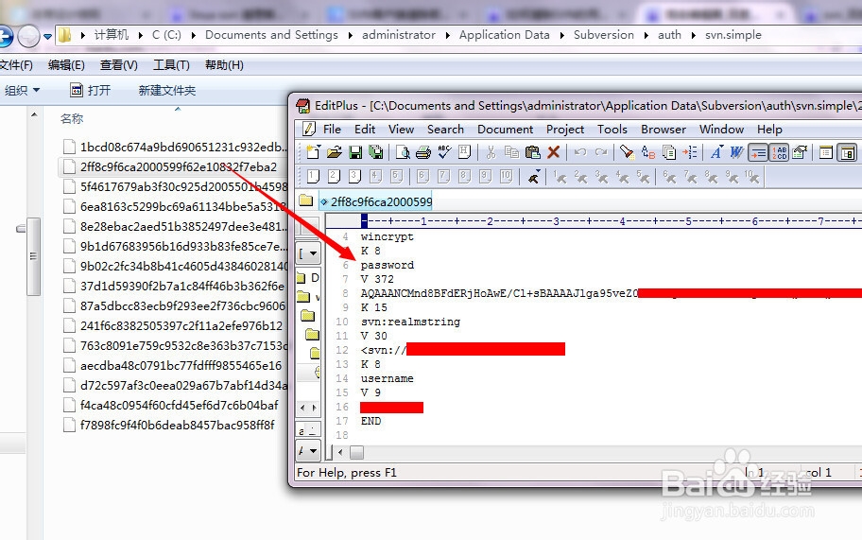
Task: Open recent locations dropdown beside forward button
Action: coord(48,37)
